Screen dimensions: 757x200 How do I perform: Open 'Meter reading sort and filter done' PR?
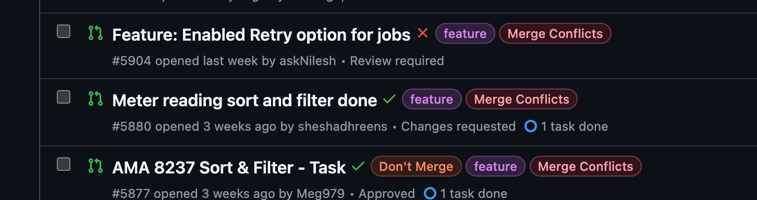pyautogui.click(x=245, y=100)
